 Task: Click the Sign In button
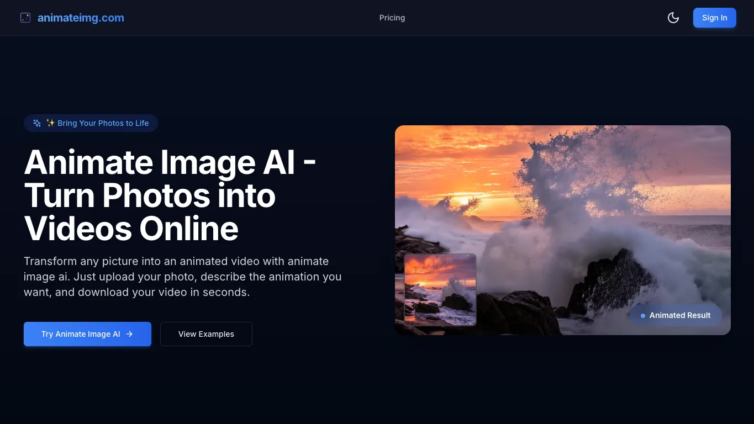715,18
